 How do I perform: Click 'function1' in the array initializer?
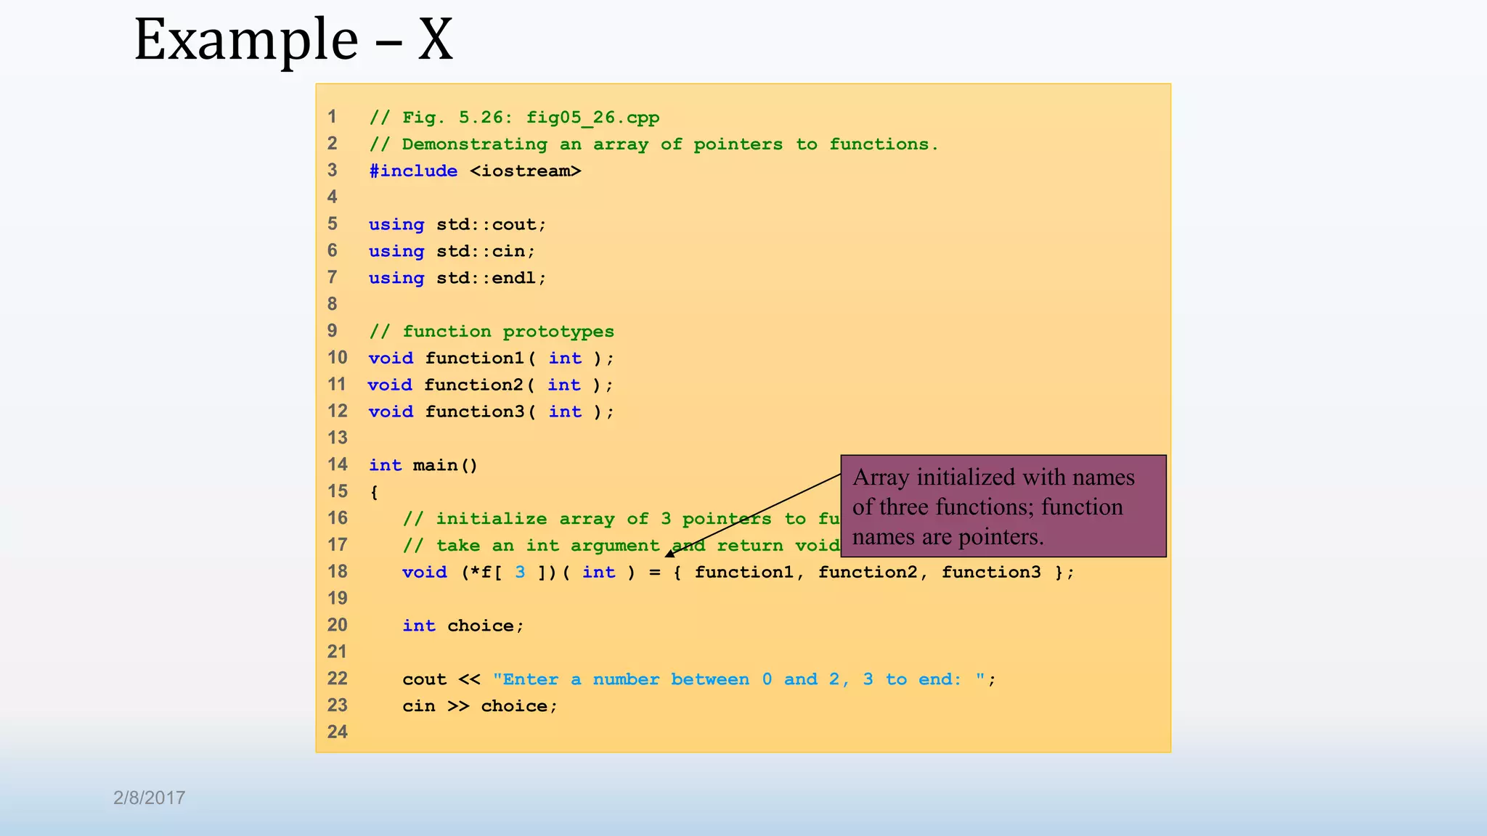tap(744, 573)
